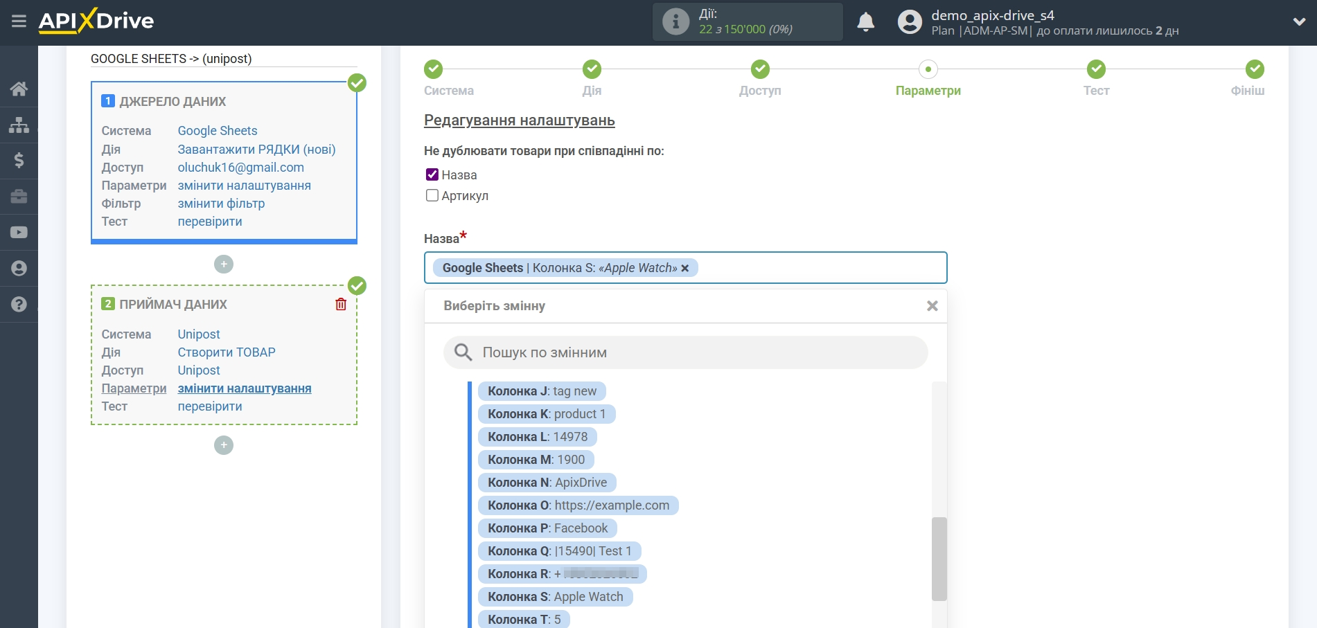Expand the account dropdown chevron
The image size is (1317, 628).
[x=1299, y=21]
